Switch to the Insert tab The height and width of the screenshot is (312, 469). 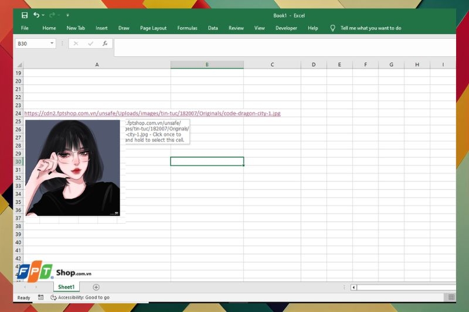(x=101, y=28)
